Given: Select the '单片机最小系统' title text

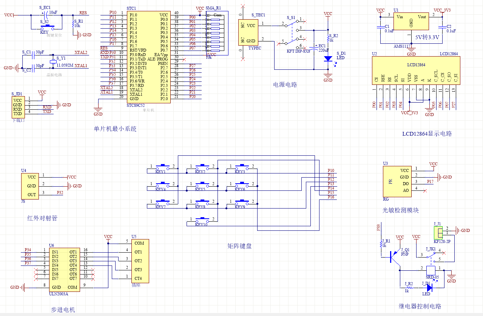Looking at the screenshot, I should 115,129.
